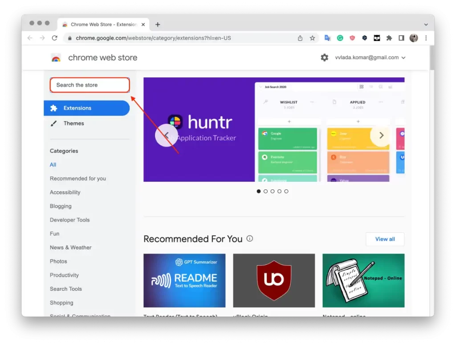The width and height of the screenshot is (456, 345).
Task: Open a new browser tab
Action: [158, 25]
